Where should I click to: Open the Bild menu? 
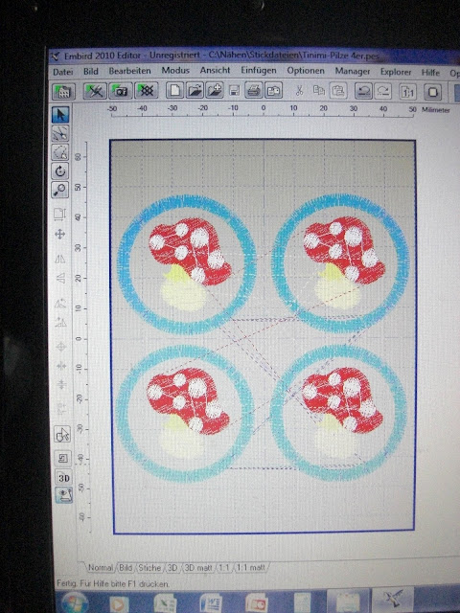[x=91, y=71]
